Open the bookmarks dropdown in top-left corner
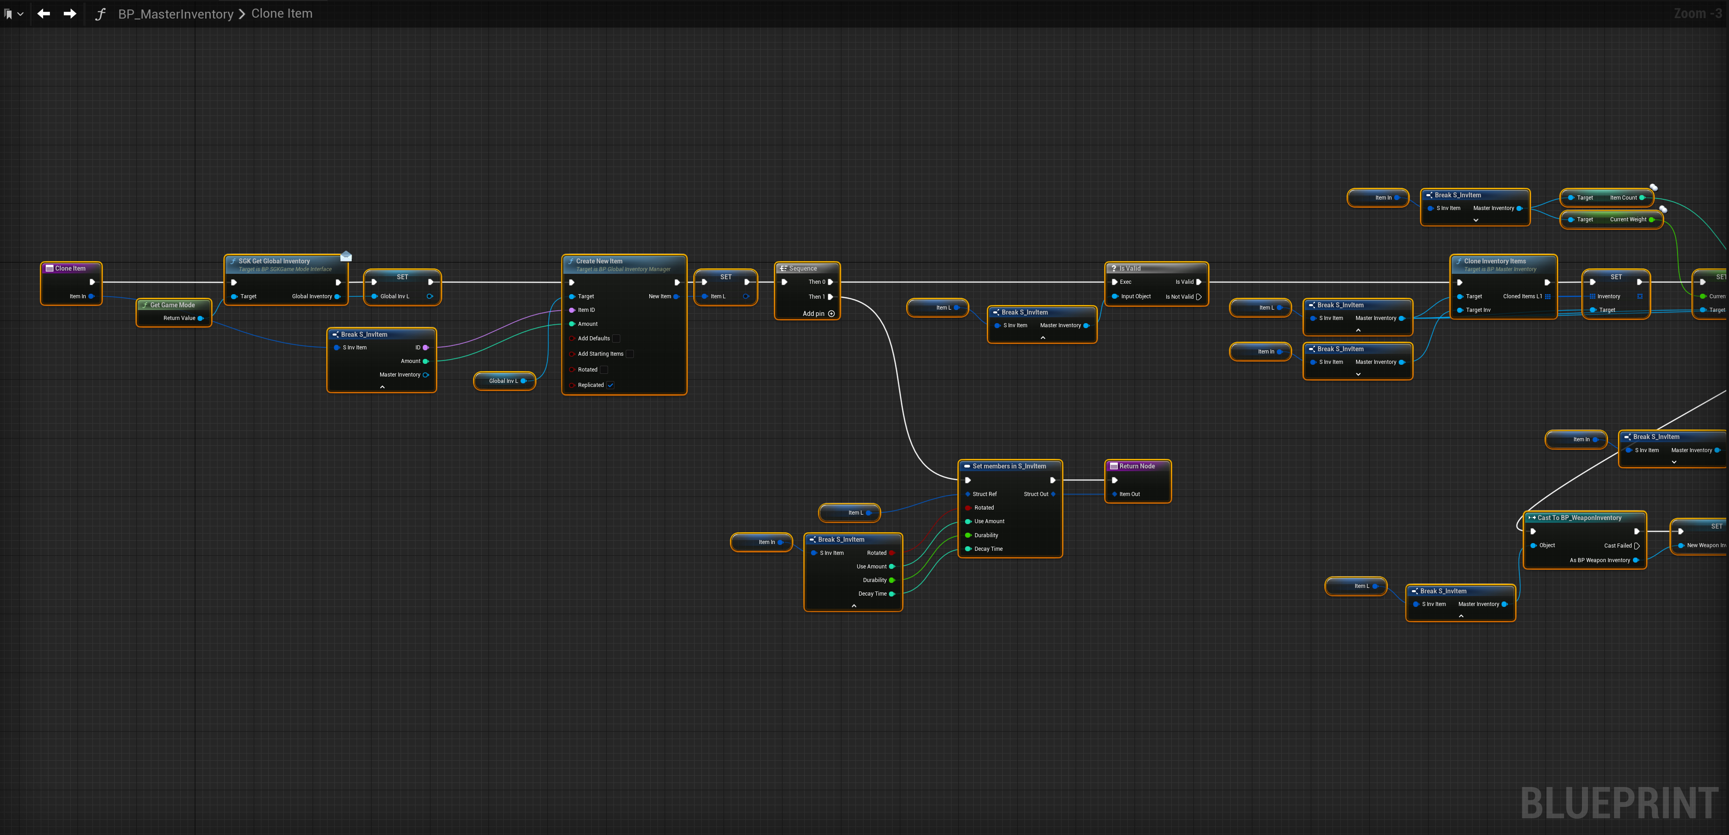This screenshot has height=835, width=1729. click(14, 14)
